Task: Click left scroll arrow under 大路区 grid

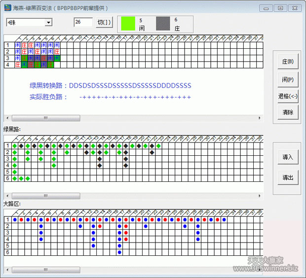Action: point(7,270)
